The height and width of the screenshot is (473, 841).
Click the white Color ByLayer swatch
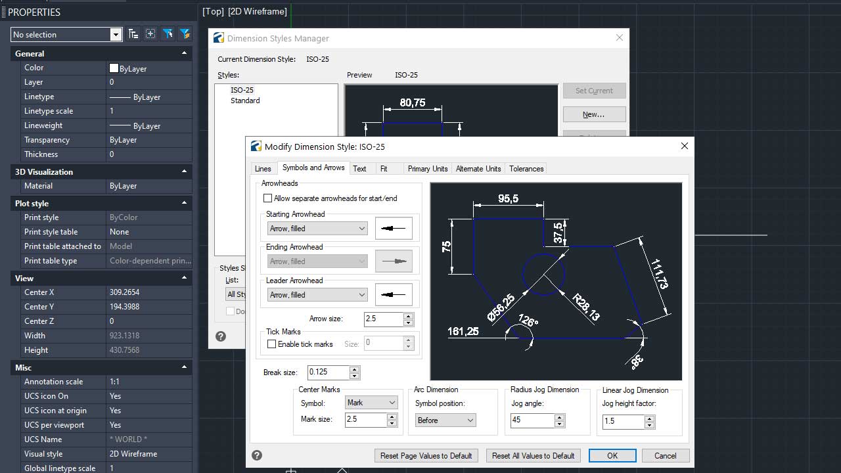(x=114, y=68)
